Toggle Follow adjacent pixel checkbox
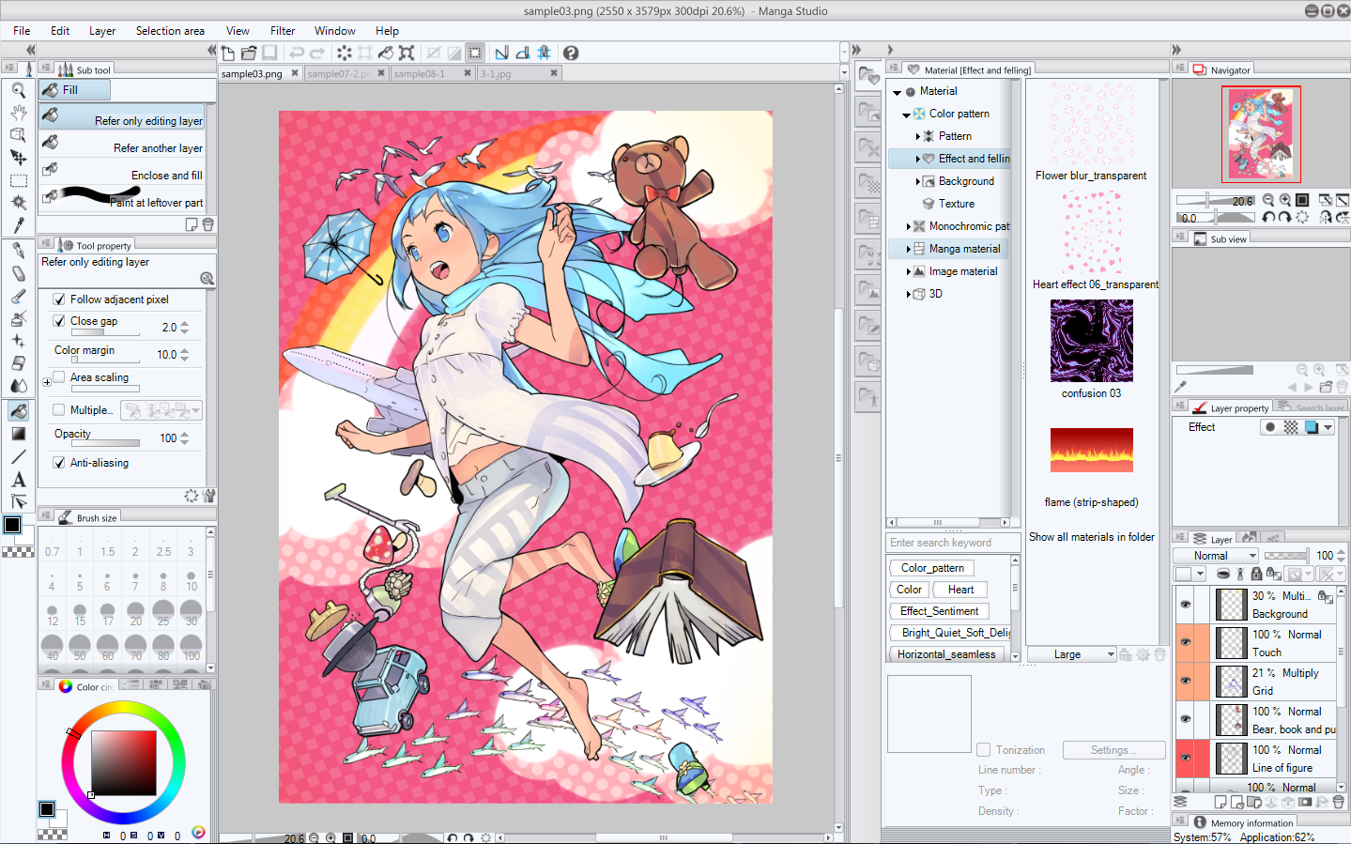This screenshot has width=1351, height=844. [x=59, y=299]
